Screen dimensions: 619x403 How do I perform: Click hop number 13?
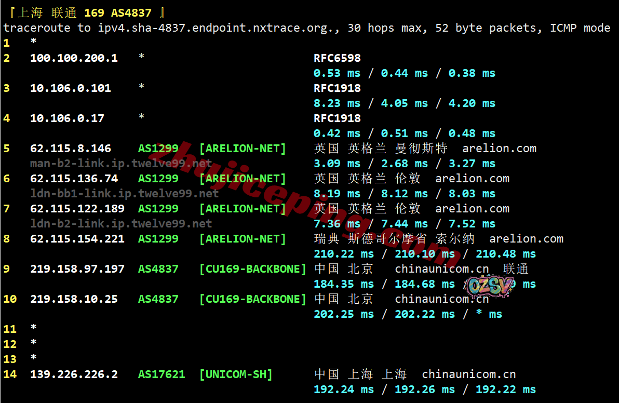point(10,359)
